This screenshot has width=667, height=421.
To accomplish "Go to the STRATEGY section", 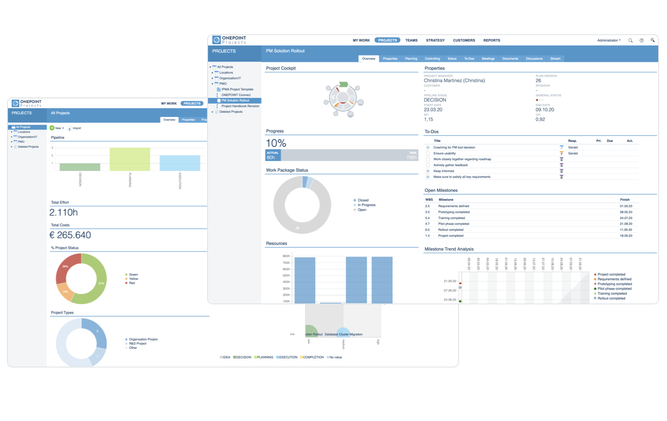I will click(435, 40).
